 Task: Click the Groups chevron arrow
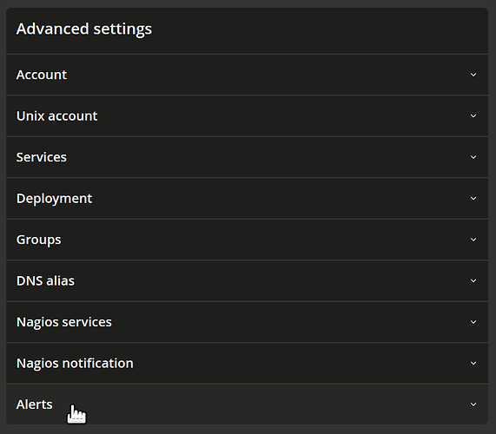tap(473, 240)
